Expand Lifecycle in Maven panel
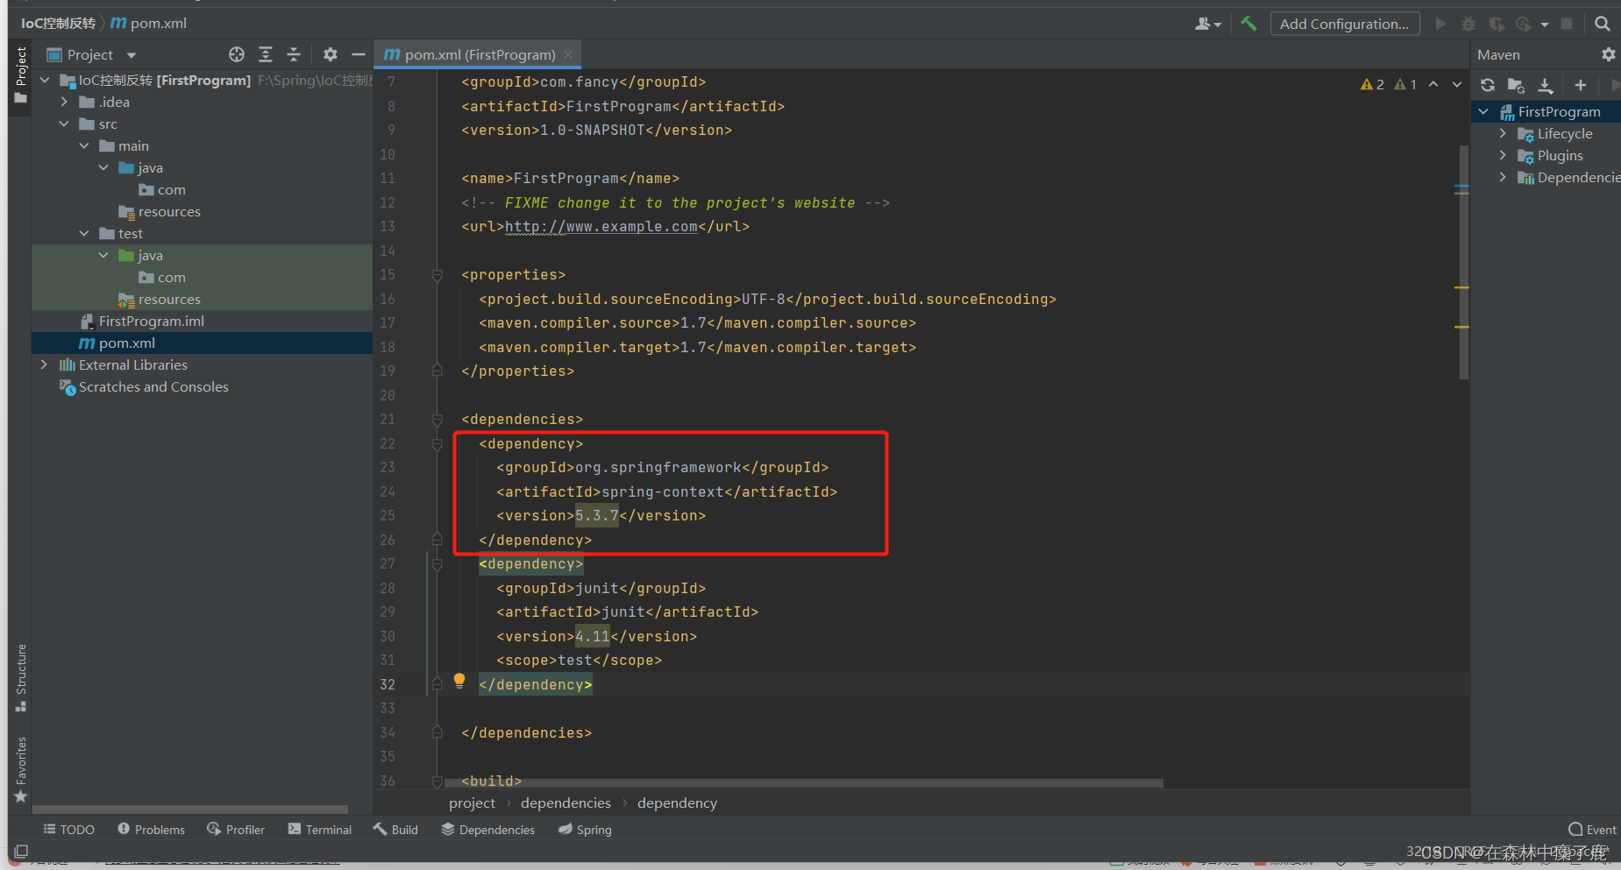This screenshot has height=870, width=1621. [x=1503, y=133]
